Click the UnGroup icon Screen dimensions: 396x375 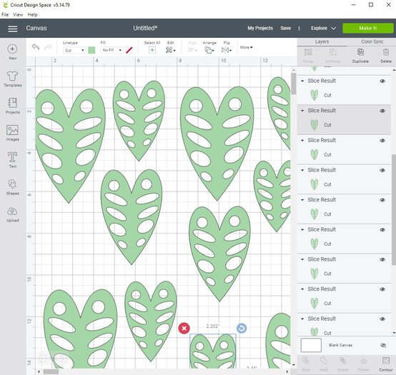(x=332, y=52)
